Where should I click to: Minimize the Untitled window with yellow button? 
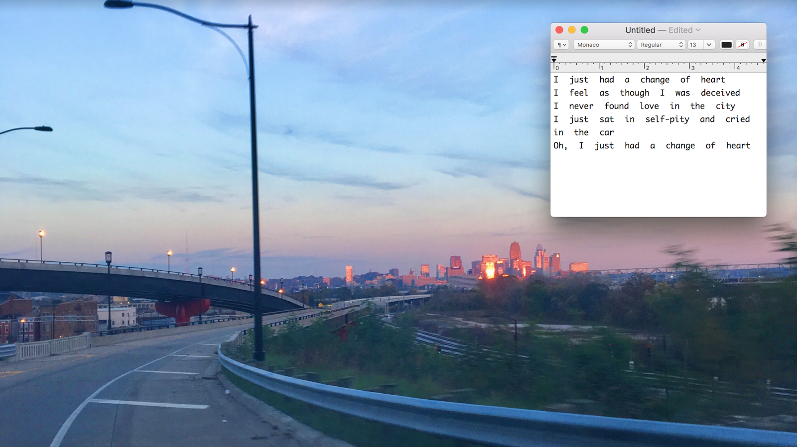tap(572, 30)
